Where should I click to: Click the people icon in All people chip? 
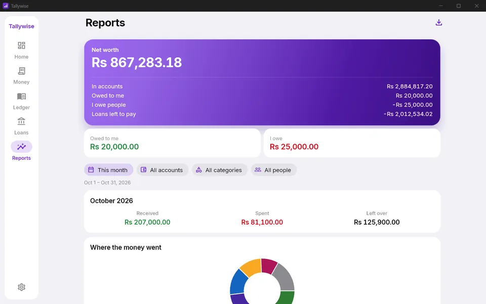coord(258,169)
